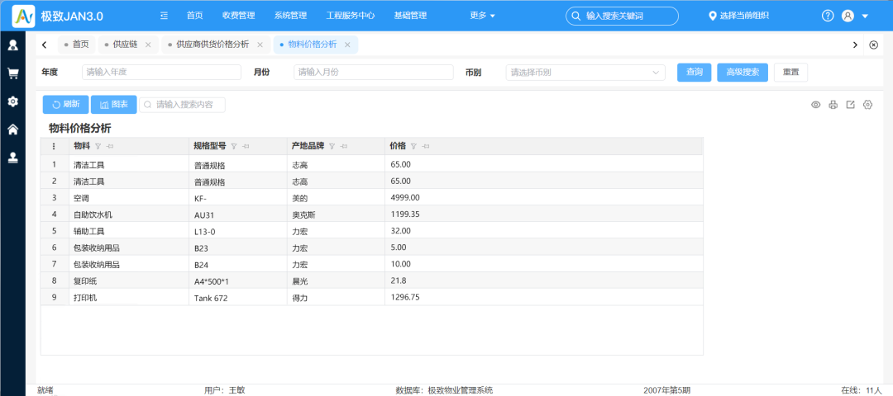
Task: Filter the 规格型号 column
Action: coord(233,147)
